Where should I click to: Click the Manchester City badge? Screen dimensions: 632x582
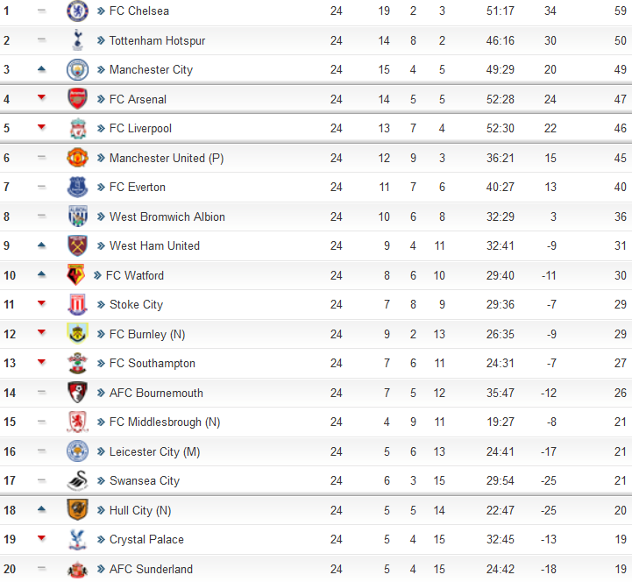tap(77, 69)
